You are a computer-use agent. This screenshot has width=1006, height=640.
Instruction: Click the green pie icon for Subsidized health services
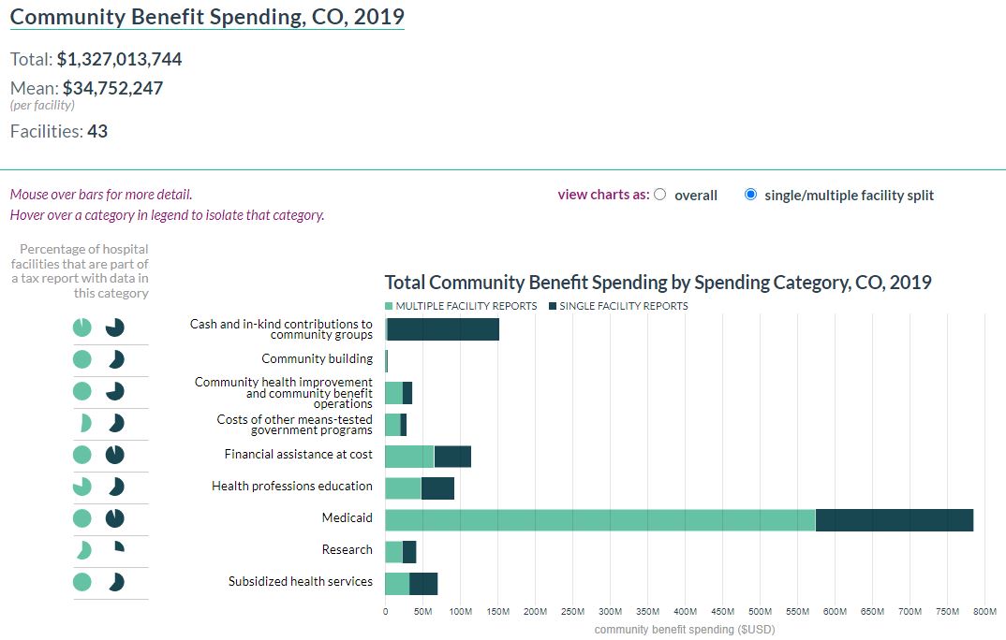coord(82,582)
